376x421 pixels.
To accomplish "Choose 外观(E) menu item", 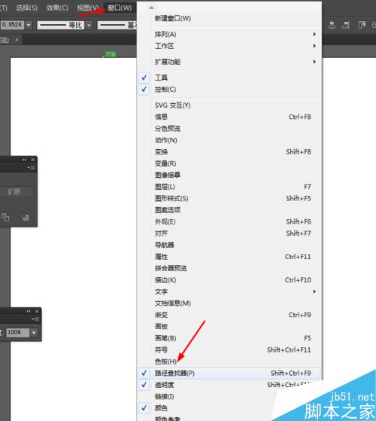I will coord(229,221).
